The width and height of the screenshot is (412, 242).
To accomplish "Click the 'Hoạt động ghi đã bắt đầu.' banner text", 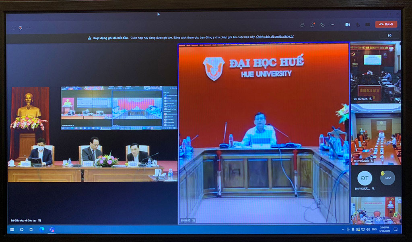I will pos(110,38).
